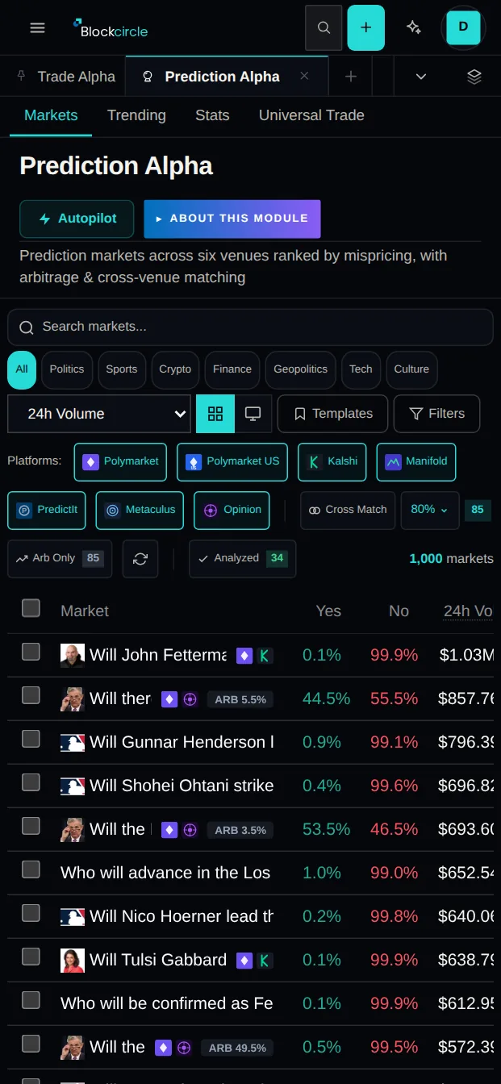Image resolution: width=501 pixels, height=1084 pixels.
Task: Select the grid view icon
Action: [215, 414]
